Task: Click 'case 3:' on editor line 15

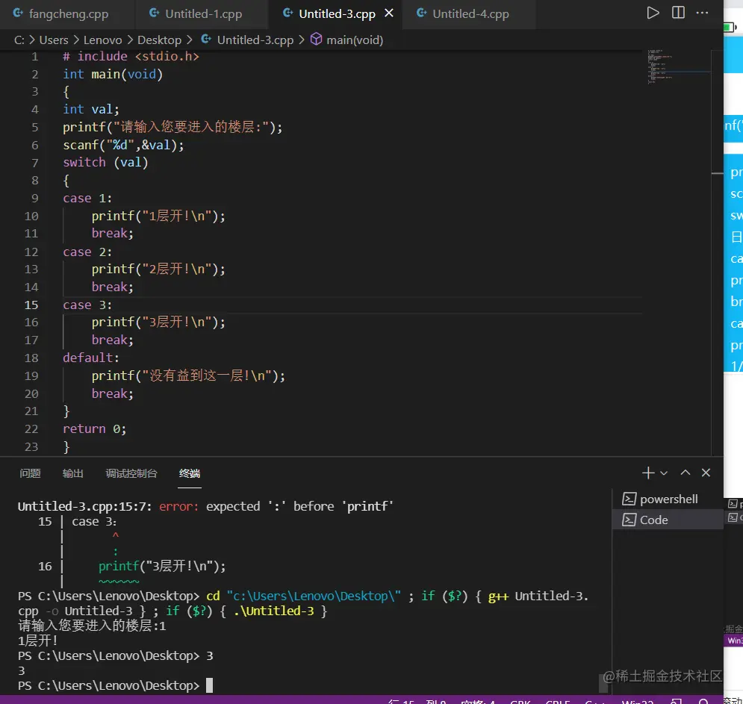Action: tap(87, 305)
